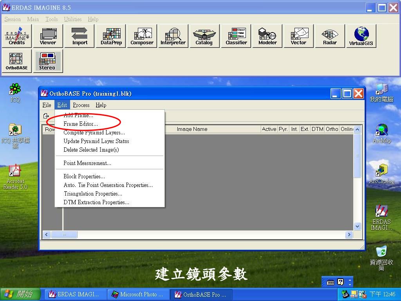401x301 pixels.
Task: Switch to Microsoft Photo ... taskbar button
Action: pyautogui.click(x=138, y=295)
